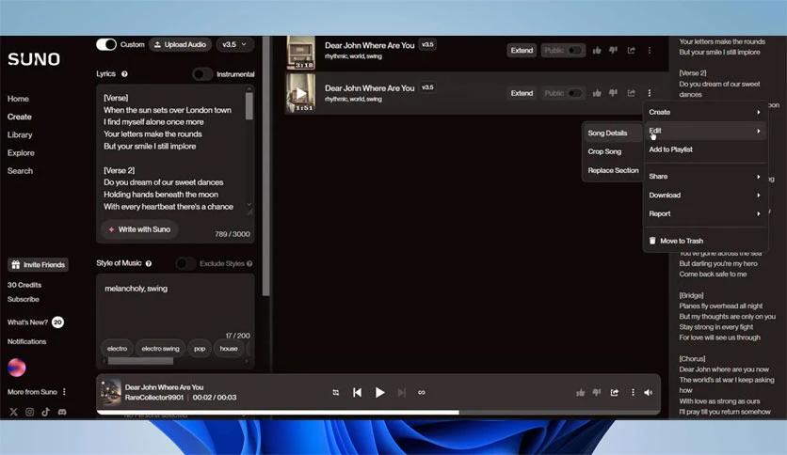Share current song from player bar
The width and height of the screenshot is (787, 455).
coord(615,392)
